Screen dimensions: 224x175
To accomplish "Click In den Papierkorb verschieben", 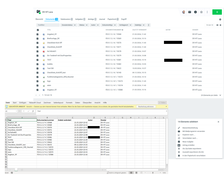I will pos(194,156).
